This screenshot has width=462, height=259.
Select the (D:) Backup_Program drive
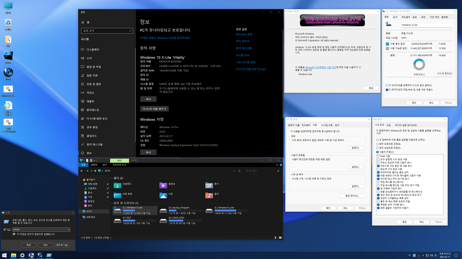181,210
